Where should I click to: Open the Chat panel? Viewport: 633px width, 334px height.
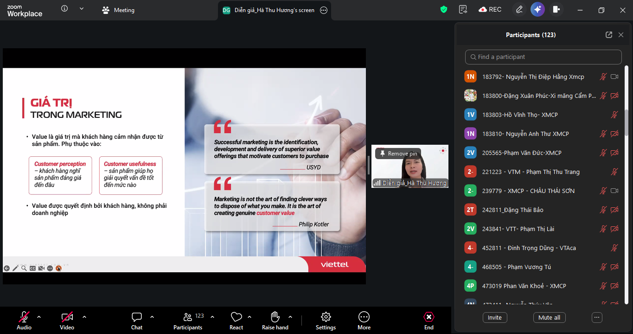point(137,317)
